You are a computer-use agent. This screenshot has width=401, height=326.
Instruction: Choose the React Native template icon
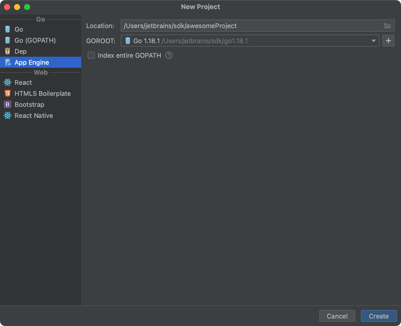[8, 115]
